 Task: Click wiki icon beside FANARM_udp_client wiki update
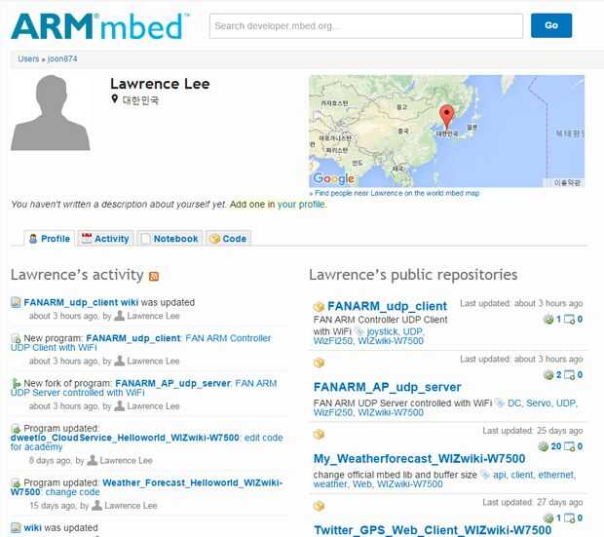[16, 302]
